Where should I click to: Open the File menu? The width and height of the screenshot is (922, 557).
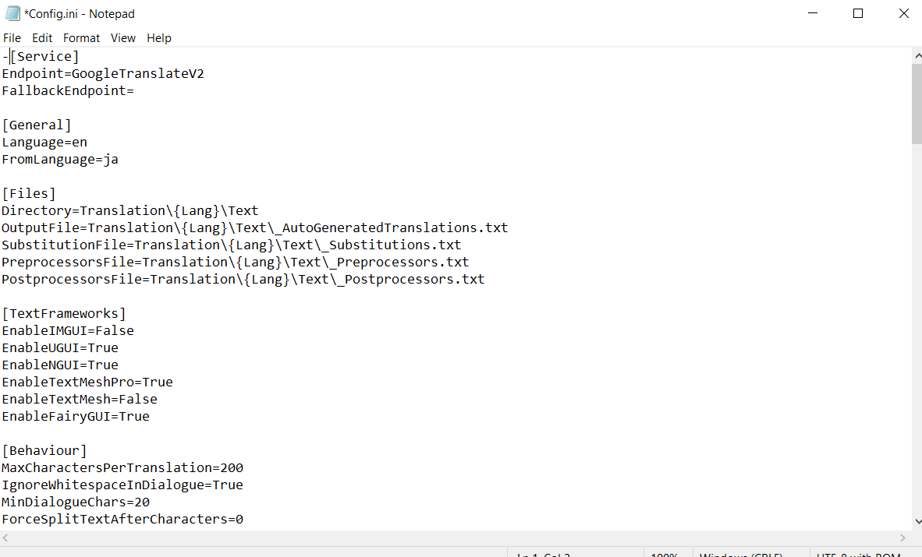pos(12,38)
